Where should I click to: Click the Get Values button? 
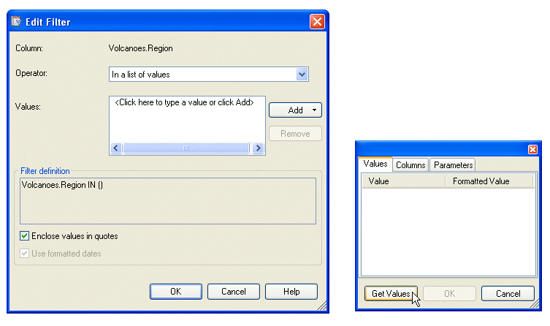click(x=391, y=294)
